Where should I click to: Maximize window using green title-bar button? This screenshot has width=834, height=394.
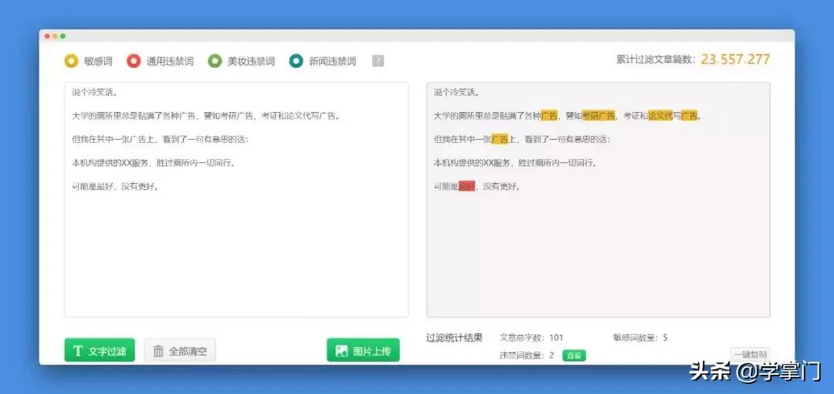[x=63, y=36]
